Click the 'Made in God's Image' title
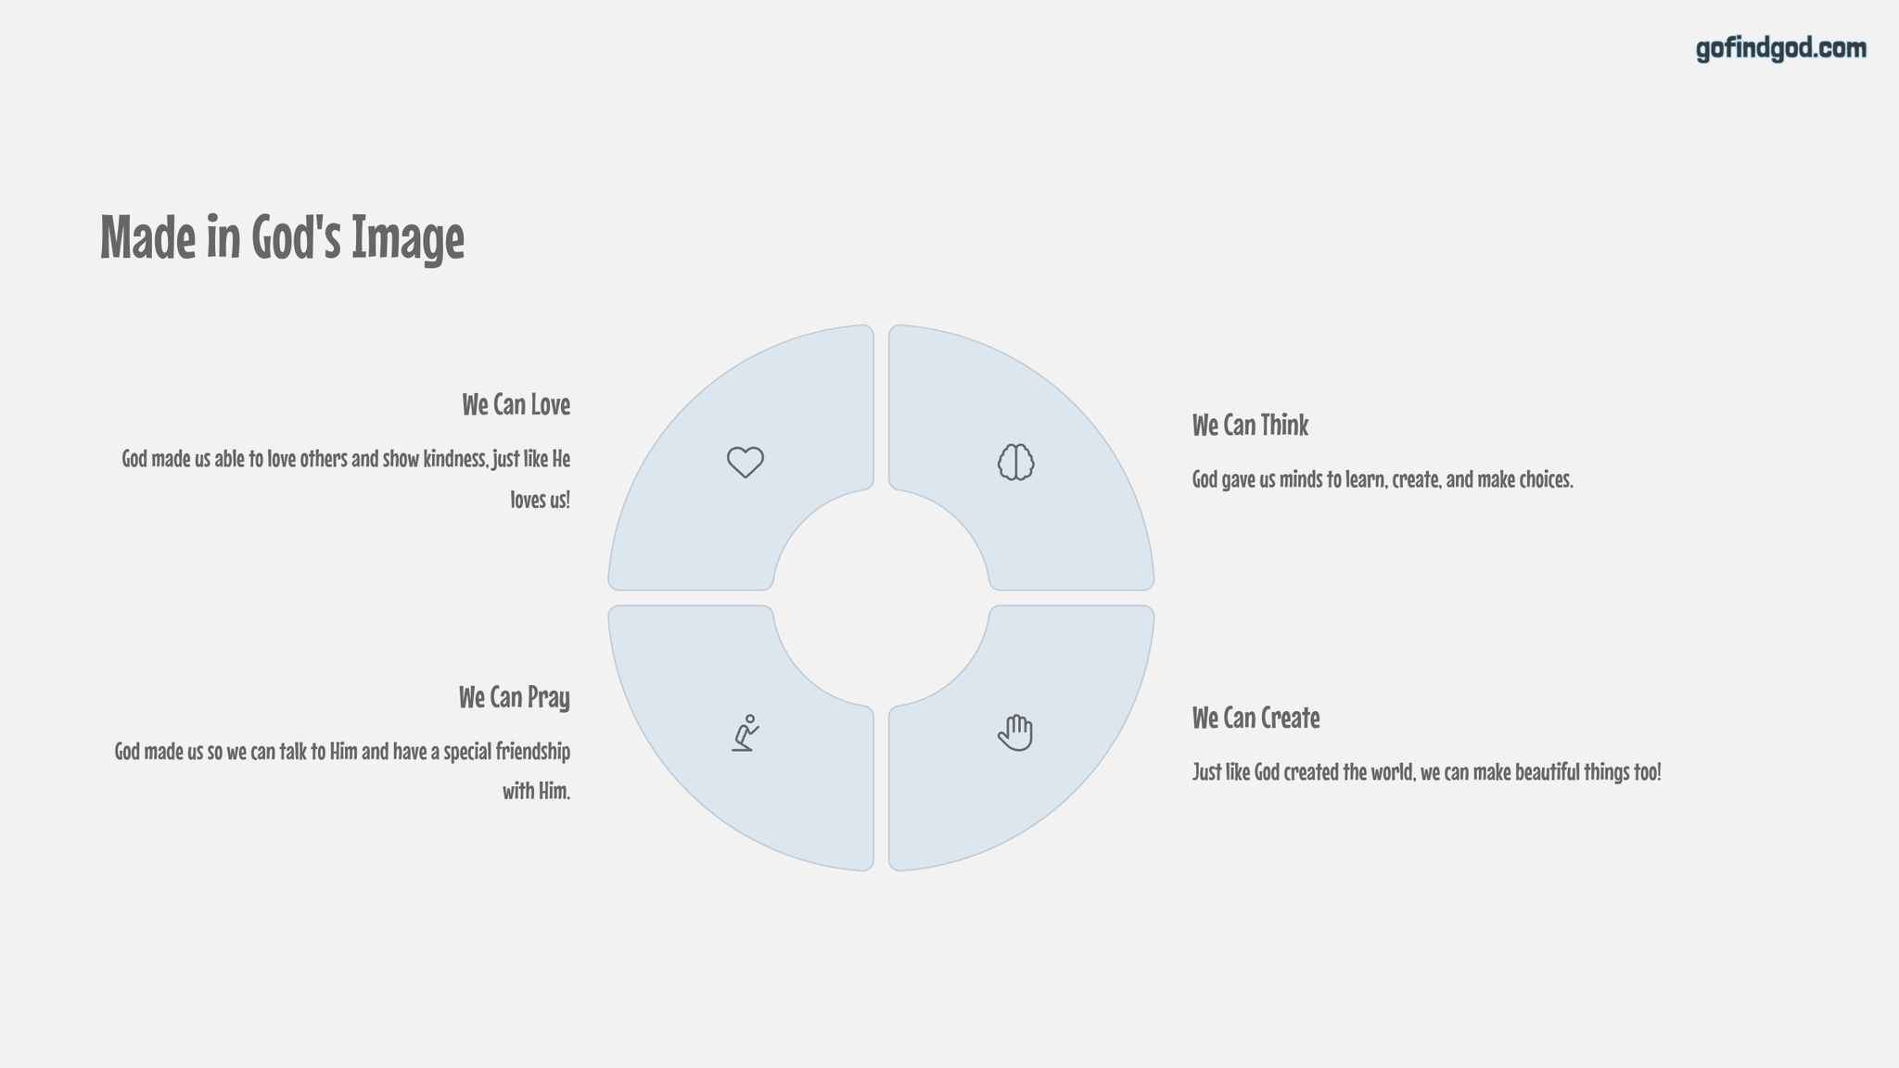The width and height of the screenshot is (1899, 1068). point(282,237)
